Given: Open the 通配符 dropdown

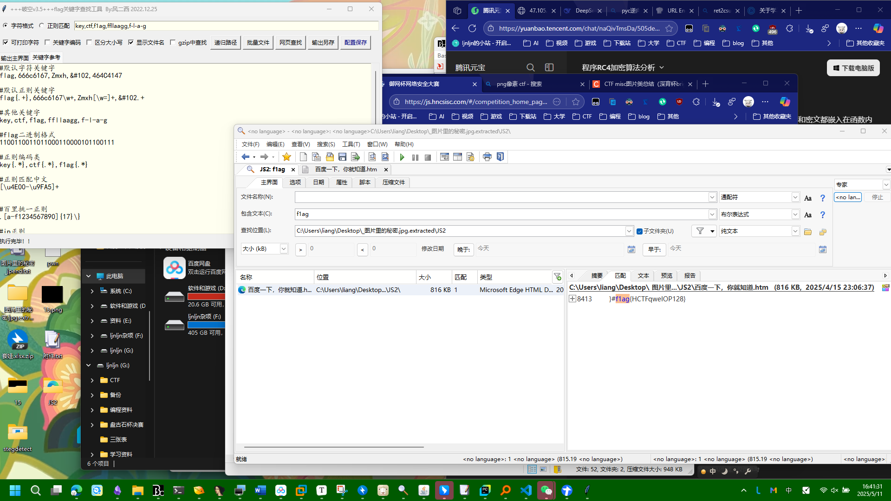Looking at the screenshot, I should (795, 197).
